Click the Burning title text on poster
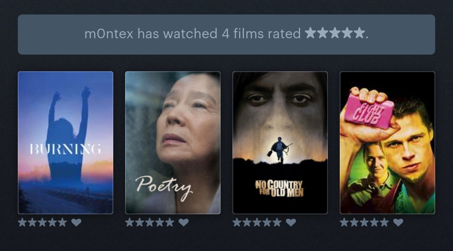 (x=65, y=149)
